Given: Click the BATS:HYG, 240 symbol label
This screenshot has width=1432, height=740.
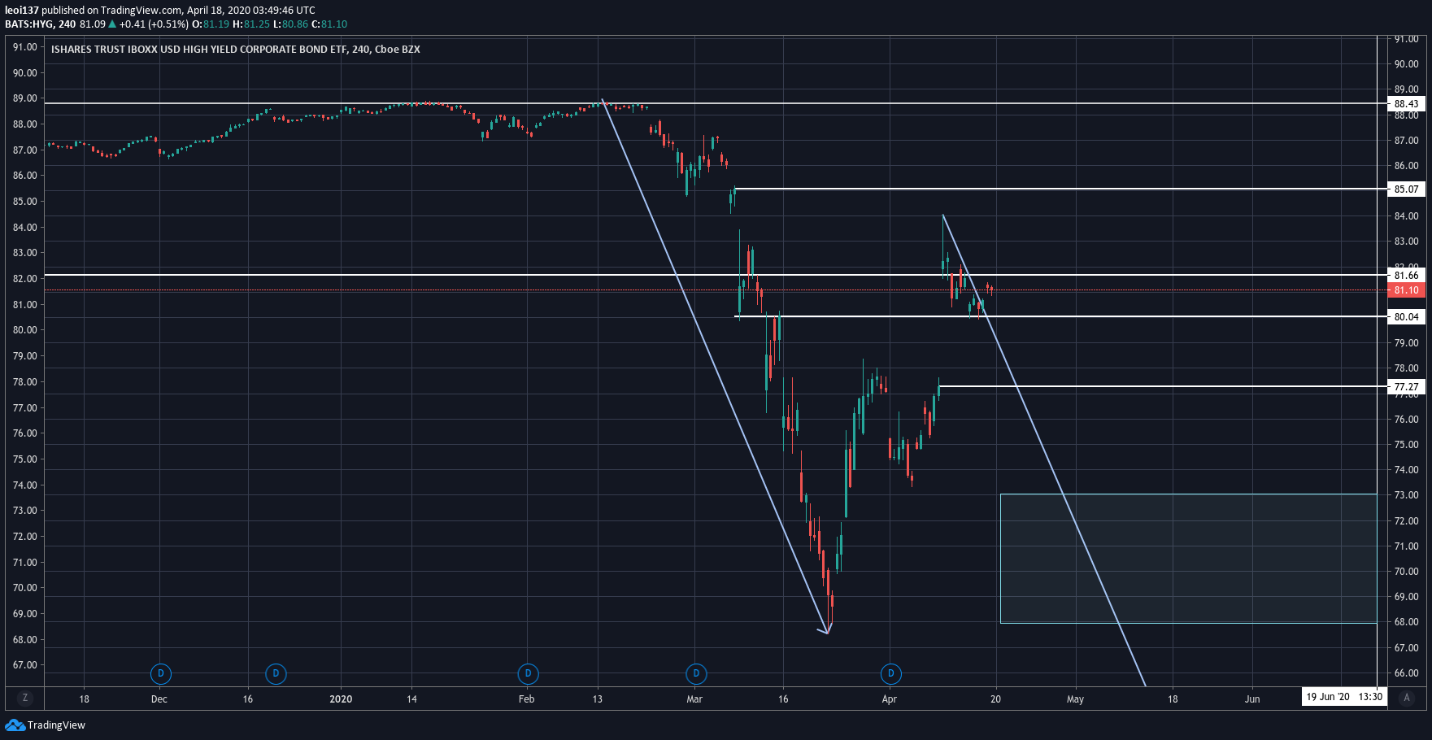Looking at the screenshot, I should [41, 24].
